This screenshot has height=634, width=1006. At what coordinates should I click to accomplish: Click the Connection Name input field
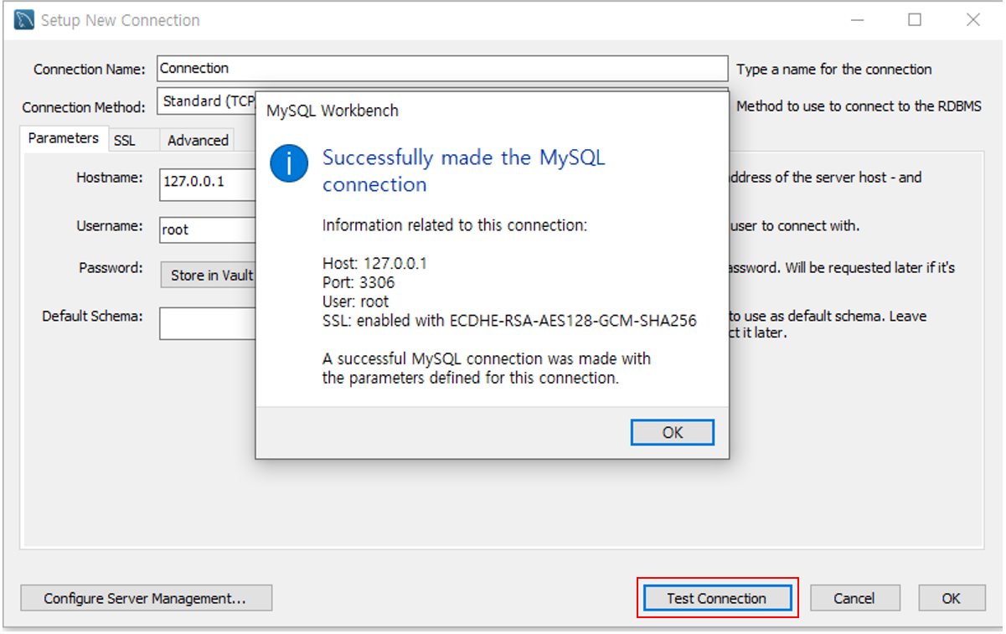tap(442, 68)
